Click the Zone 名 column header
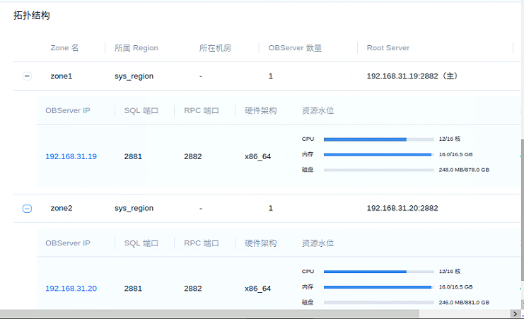The width and height of the screenshot is (524, 319). pos(64,48)
